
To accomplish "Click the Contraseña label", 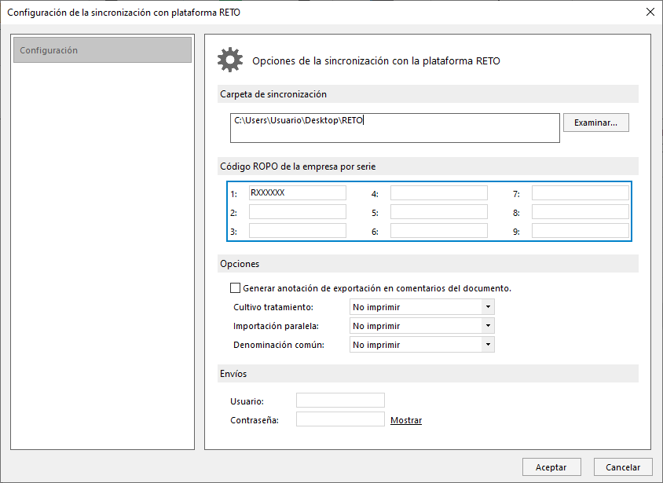I will [254, 420].
